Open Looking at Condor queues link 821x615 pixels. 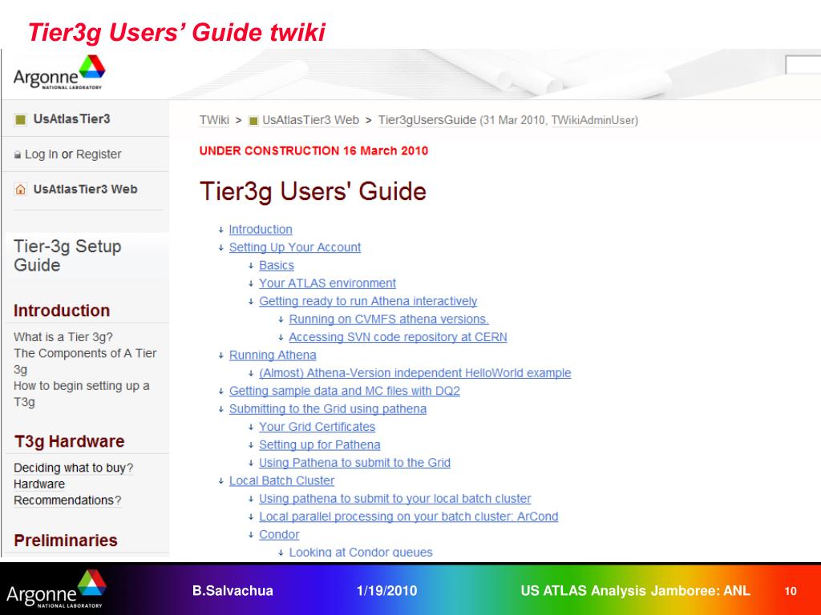click(x=361, y=553)
